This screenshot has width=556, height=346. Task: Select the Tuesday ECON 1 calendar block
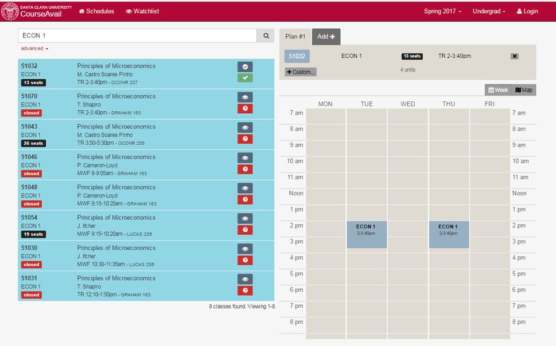pyautogui.click(x=366, y=234)
